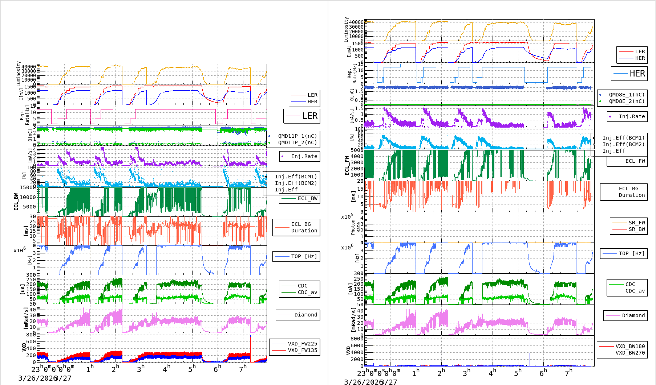This screenshot has width=656, height=385.
Task: Click the large HER legend box
Action: [629, 74]
